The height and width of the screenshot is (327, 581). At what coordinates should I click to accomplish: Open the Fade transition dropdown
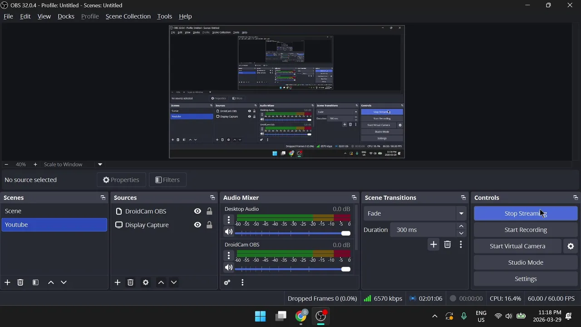click(x=415, y=213)
